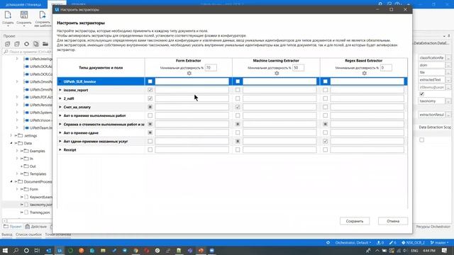Expand the settings folder in tree
The height and width of the screenshot is (255, 454).
11,135
